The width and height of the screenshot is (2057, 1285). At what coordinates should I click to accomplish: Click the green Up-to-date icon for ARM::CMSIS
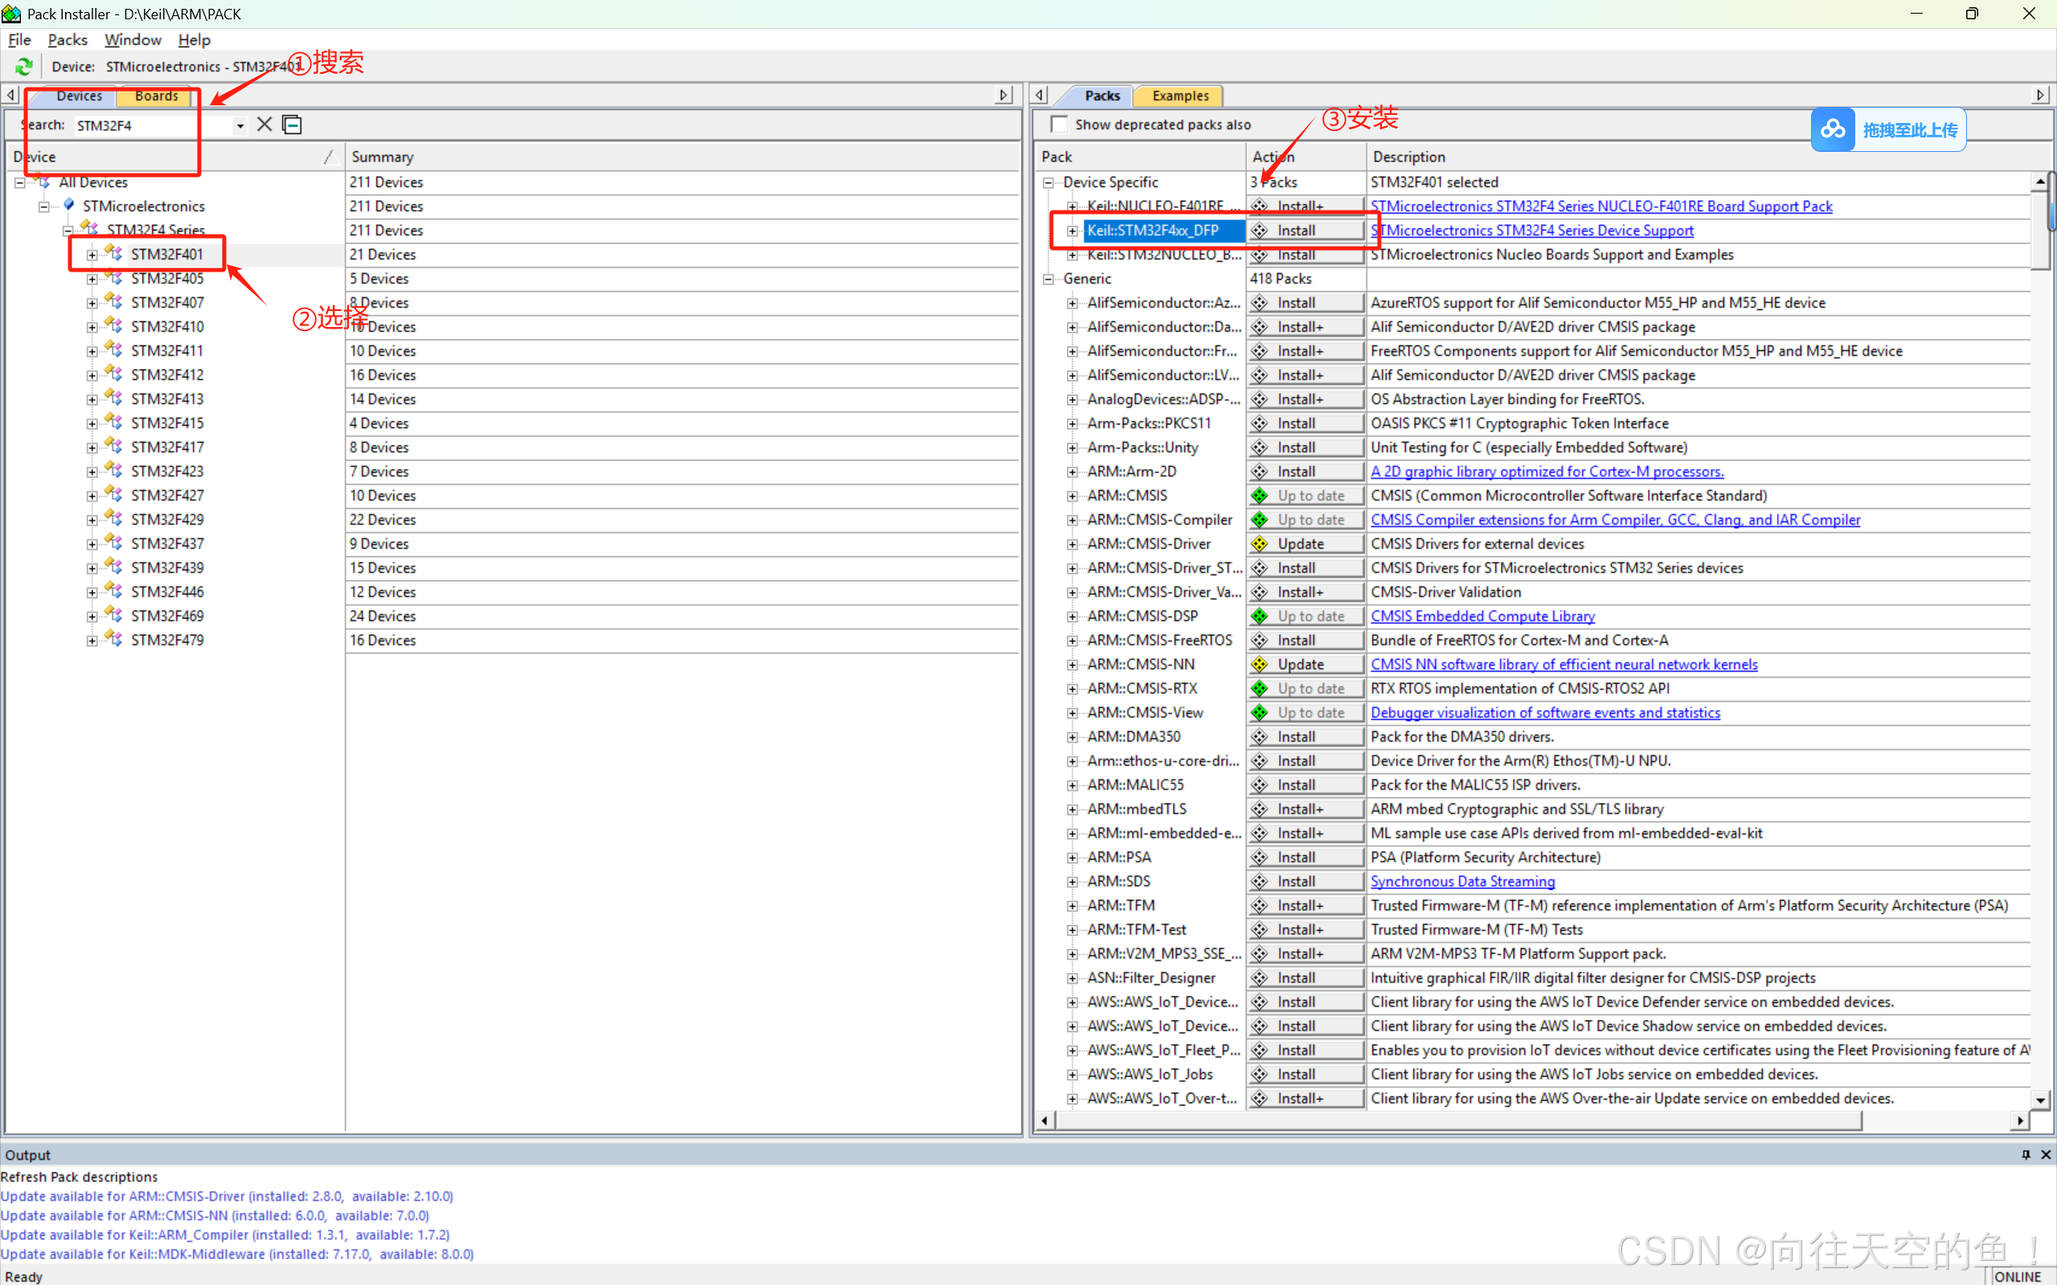[x=1260, y=496]
